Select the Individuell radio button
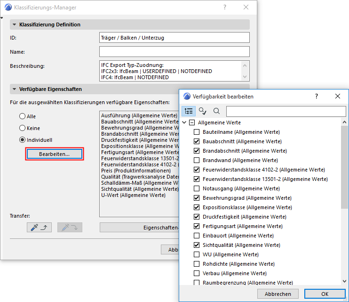 click(x=22, y=140)
